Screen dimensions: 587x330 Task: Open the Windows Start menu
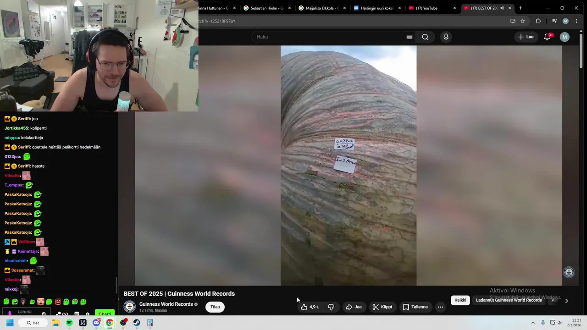(x=10, y=323)
